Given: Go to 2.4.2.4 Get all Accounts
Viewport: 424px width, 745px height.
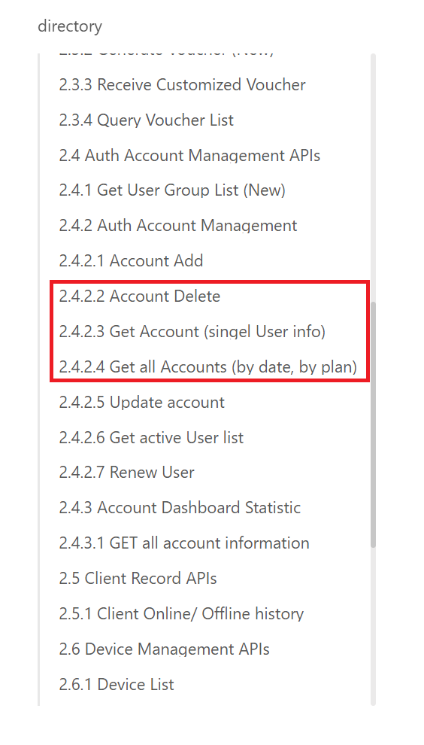Looking at the screenshot, I should 208,366.
